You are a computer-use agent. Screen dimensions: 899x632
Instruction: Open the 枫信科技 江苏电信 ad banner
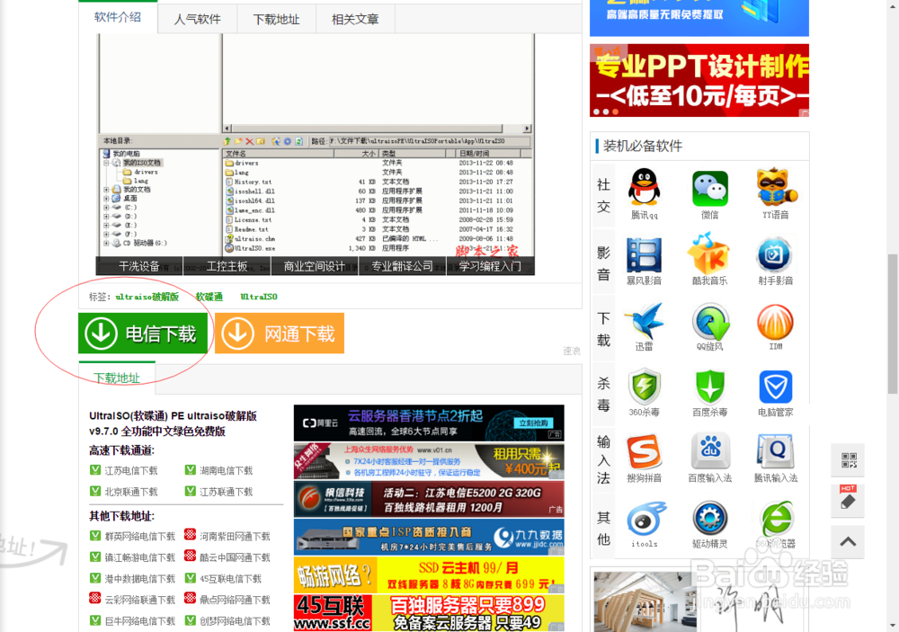[429, 499]
